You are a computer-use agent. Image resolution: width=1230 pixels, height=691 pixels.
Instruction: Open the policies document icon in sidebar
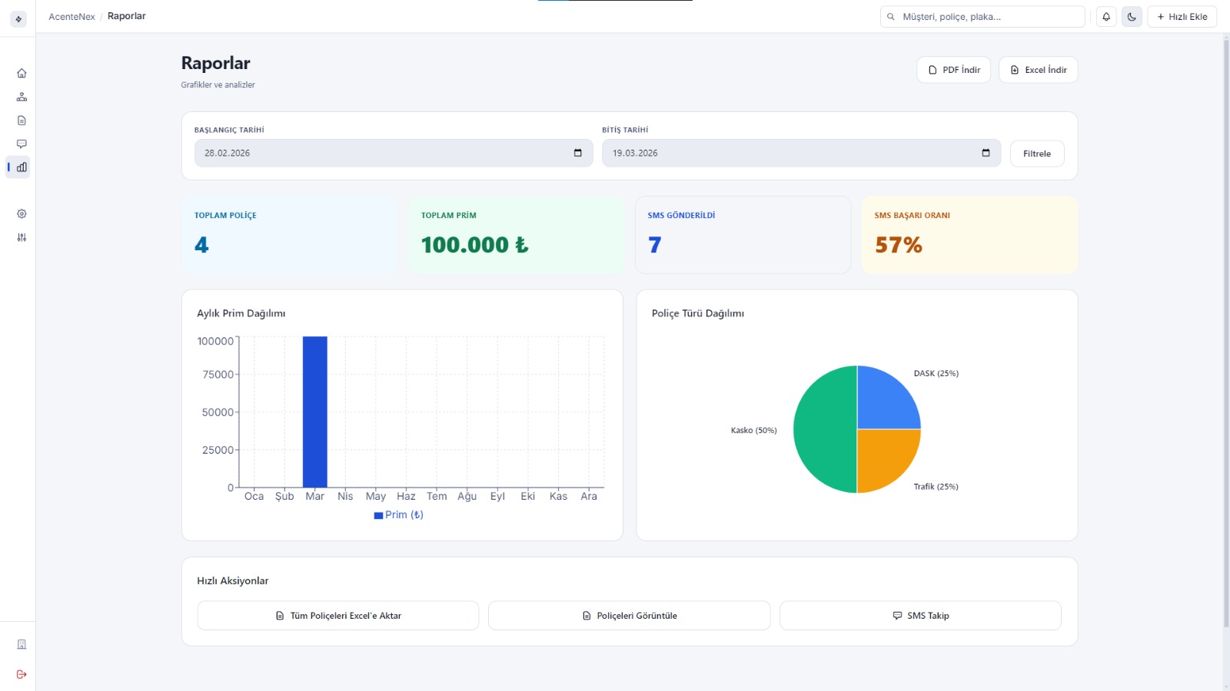click(22, 121)
